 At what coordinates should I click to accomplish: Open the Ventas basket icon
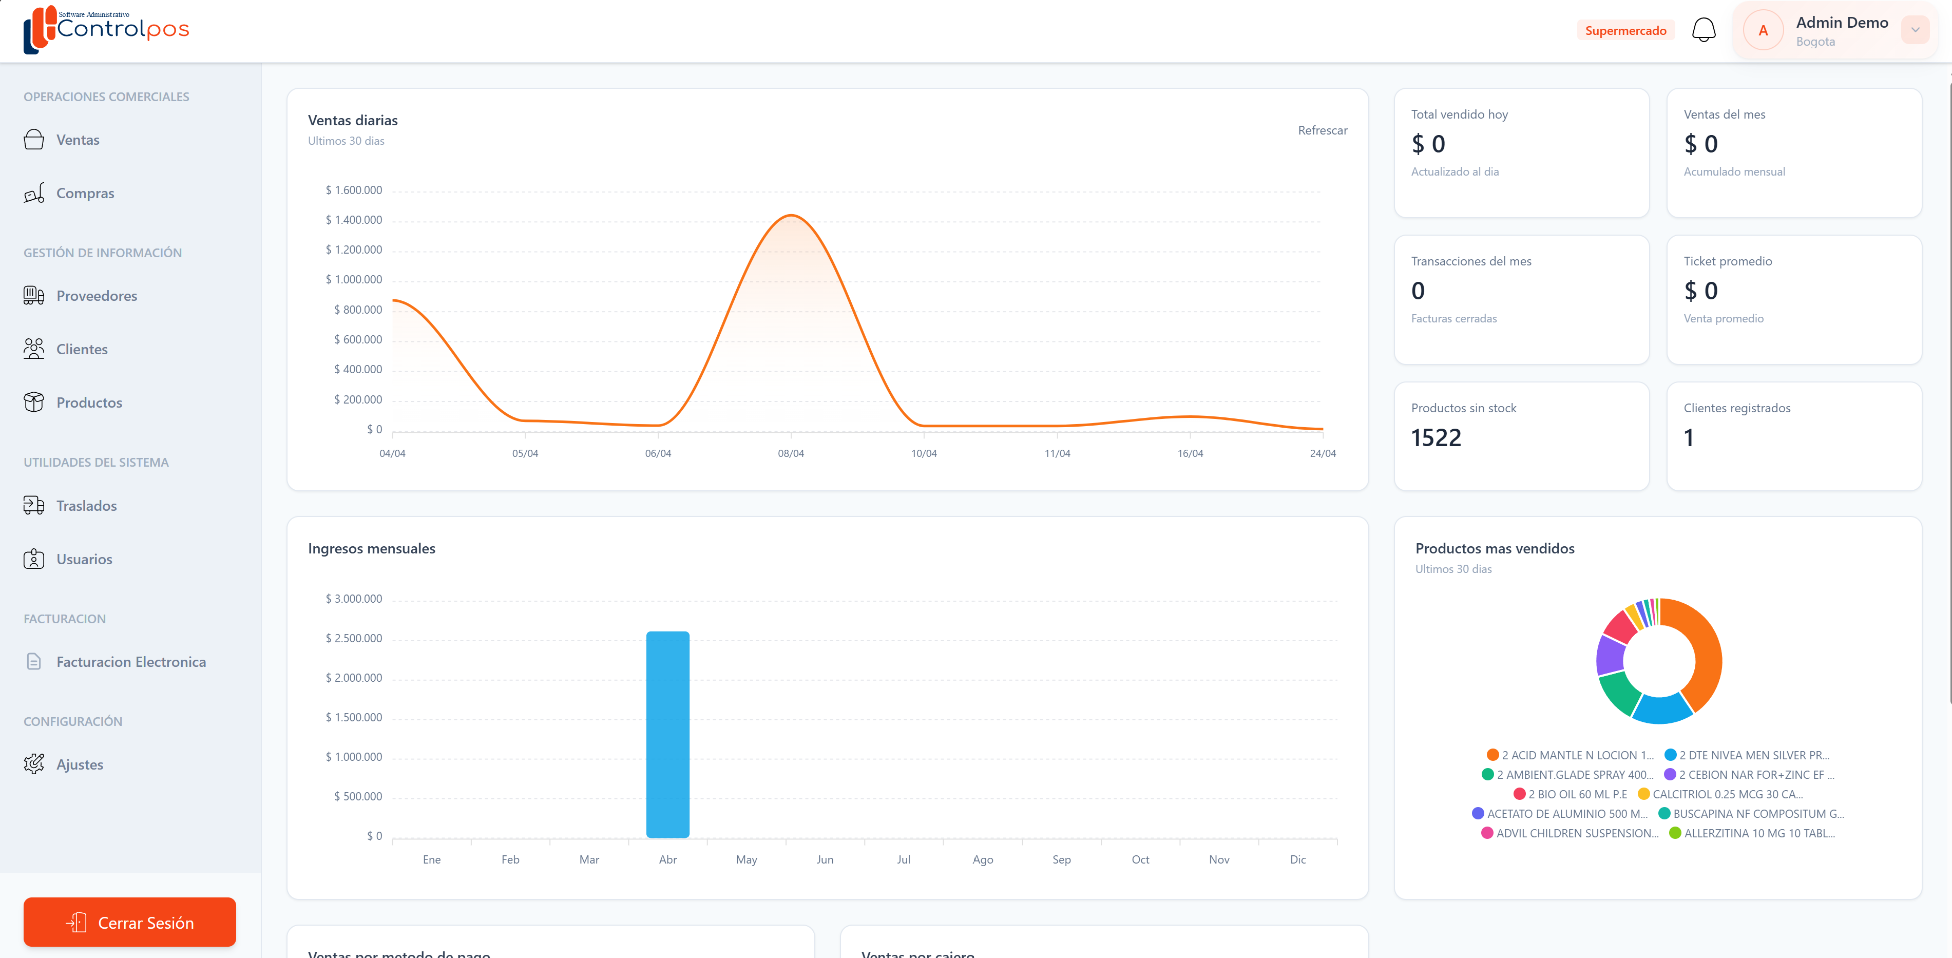tap(34, 140)
